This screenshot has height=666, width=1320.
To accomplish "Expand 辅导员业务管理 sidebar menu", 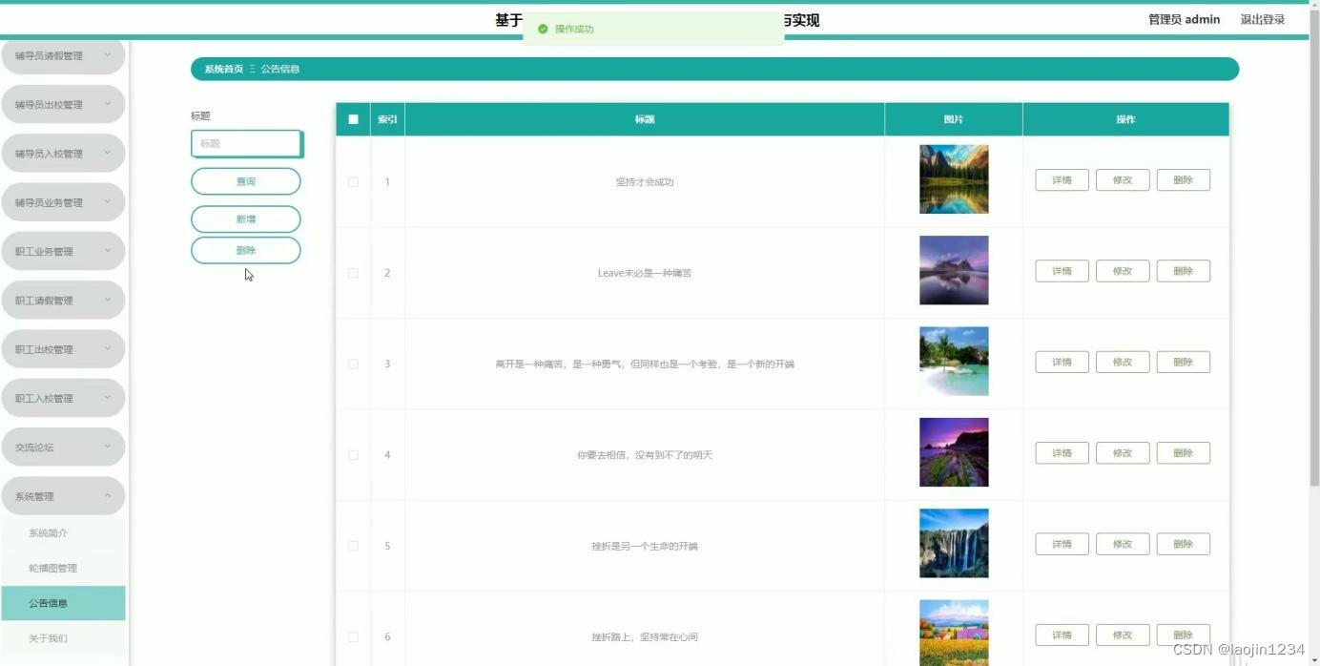I will tap(63, 202).
